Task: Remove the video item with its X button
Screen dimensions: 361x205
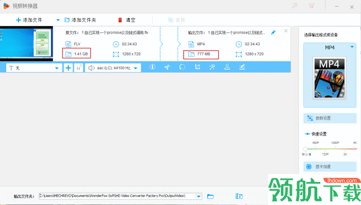Action: 286,30
